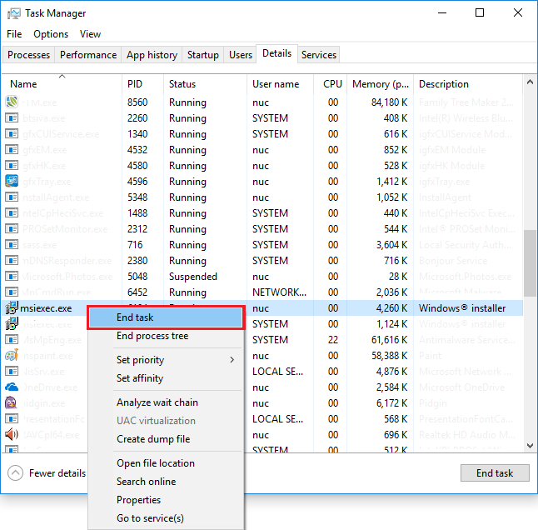538x530 pixels.
Task: Sort by the CPU column header
Action: 330,84
